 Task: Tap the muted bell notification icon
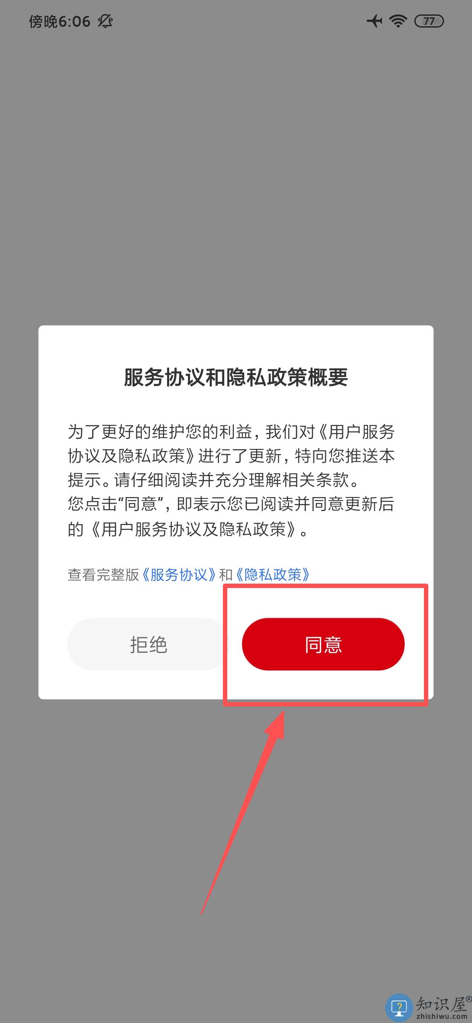pos(105,21)
